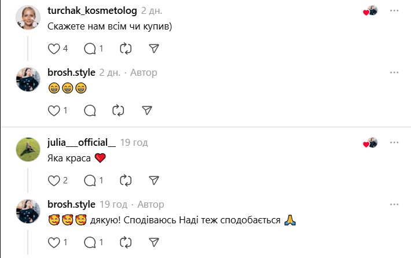Open turchak_kosmetolog's profile link
411x258 pixels.
[x=92, y=11]
